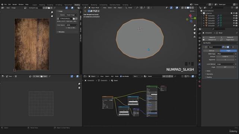
Task: Toggle viewport gizmo display button
Action: pyautogui.click(x=171, y=7)
